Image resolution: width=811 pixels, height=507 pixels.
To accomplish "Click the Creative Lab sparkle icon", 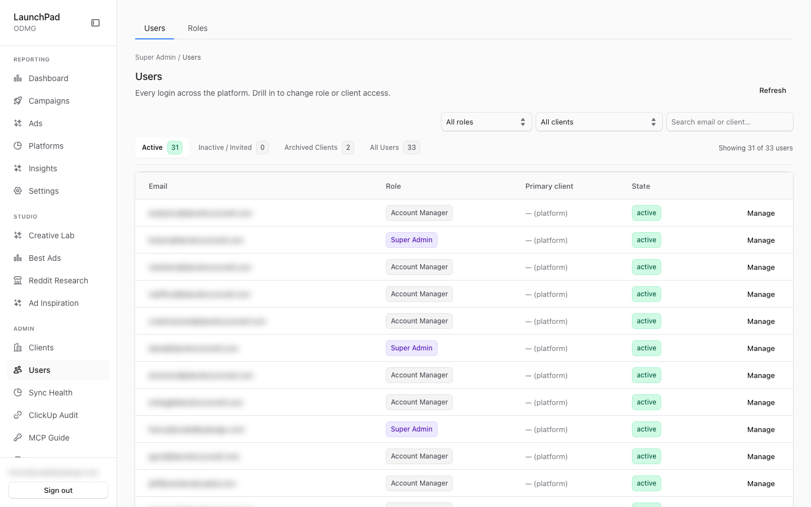I will coord(18,235).
